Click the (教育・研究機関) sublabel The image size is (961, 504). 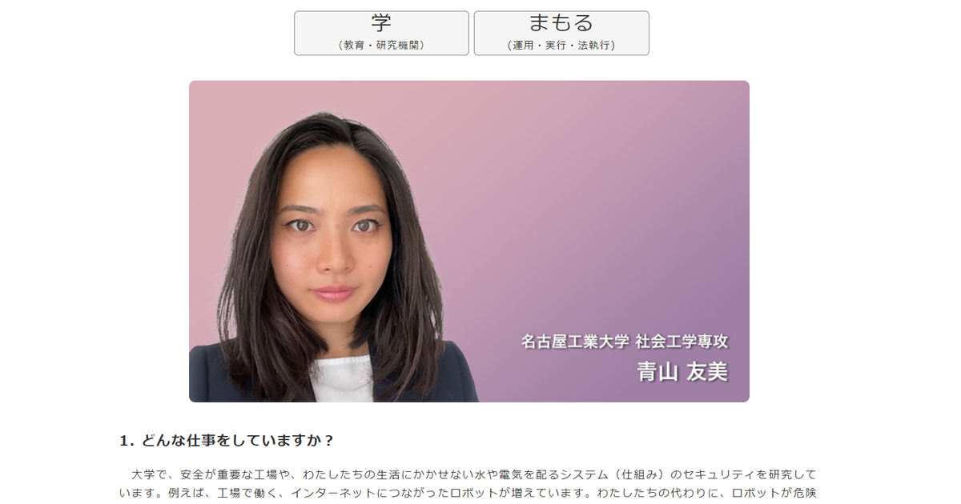(381, 46)
